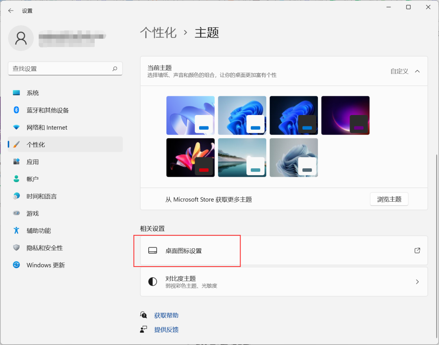The image size is (439, 345).
Task: Click the chevron on 对比度主题 row
Action: click(417, 282)
